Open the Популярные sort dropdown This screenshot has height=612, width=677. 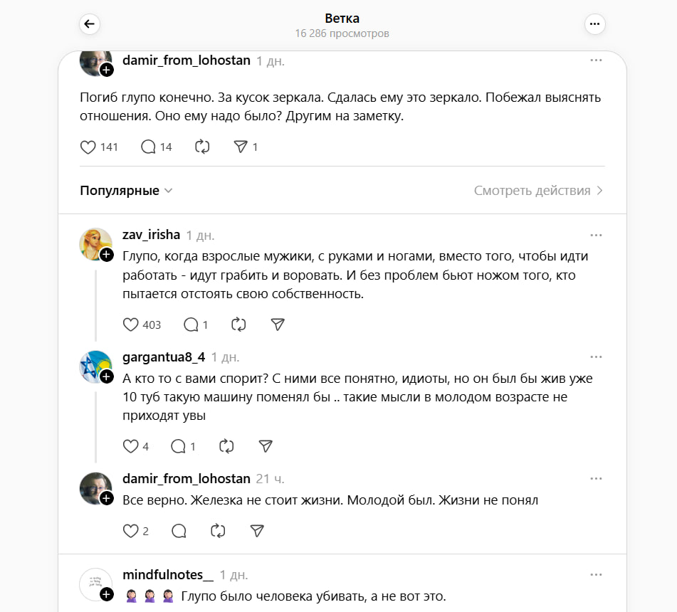pyautogui.click(x=126, y=190)
